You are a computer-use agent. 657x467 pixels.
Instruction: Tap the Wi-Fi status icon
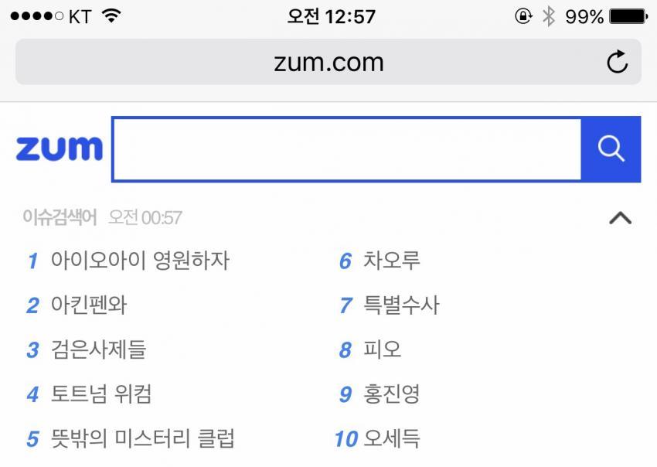click(x=113, y=16)
